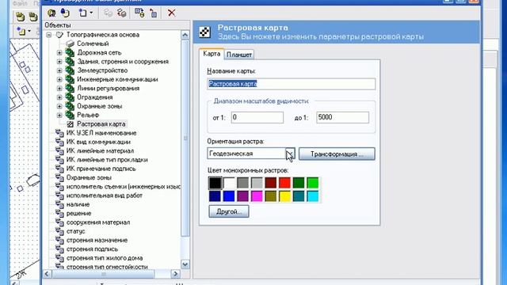This screenshot has width=507, height=285.
Task: Expand the Ограждения node
Action: [59, 97]
